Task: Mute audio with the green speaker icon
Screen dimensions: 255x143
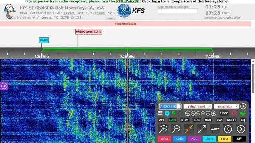Action: tap(243, 113)
